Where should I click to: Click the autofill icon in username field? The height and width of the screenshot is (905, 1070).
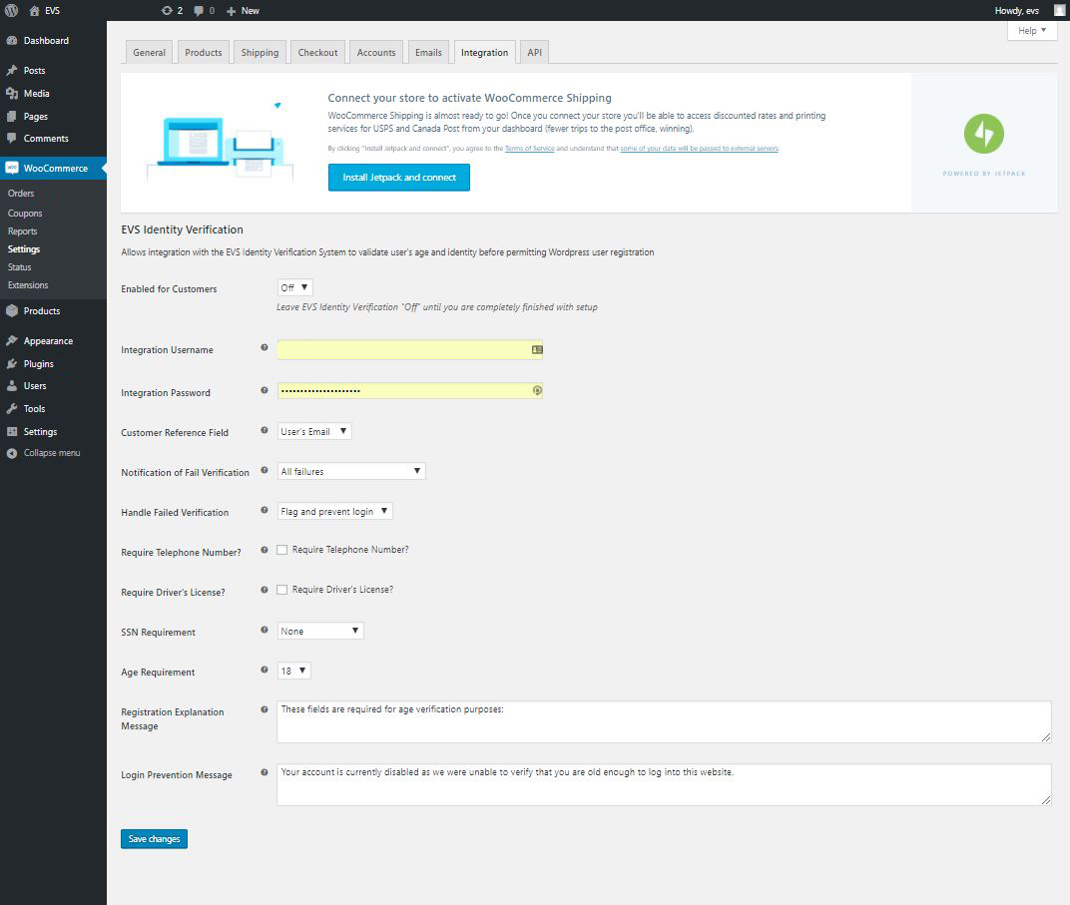point(537,350)
